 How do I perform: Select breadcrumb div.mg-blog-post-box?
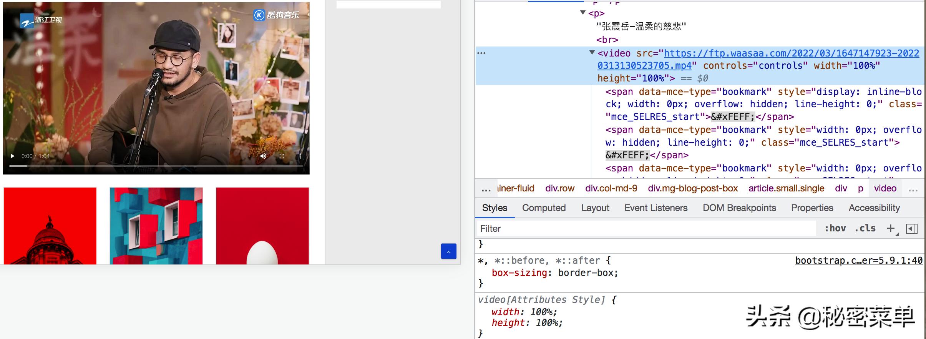pyautogui.click(x=693, y=188)
